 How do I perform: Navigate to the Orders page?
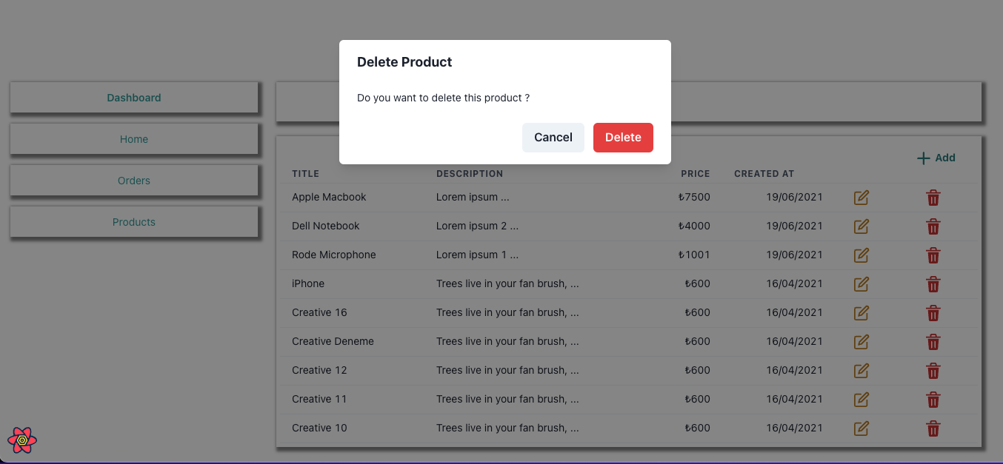pyautogui.click(x=134, y=180)
